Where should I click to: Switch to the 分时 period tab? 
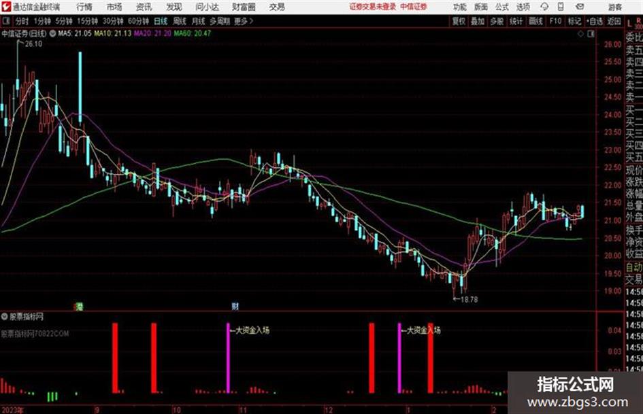point(22,21)
